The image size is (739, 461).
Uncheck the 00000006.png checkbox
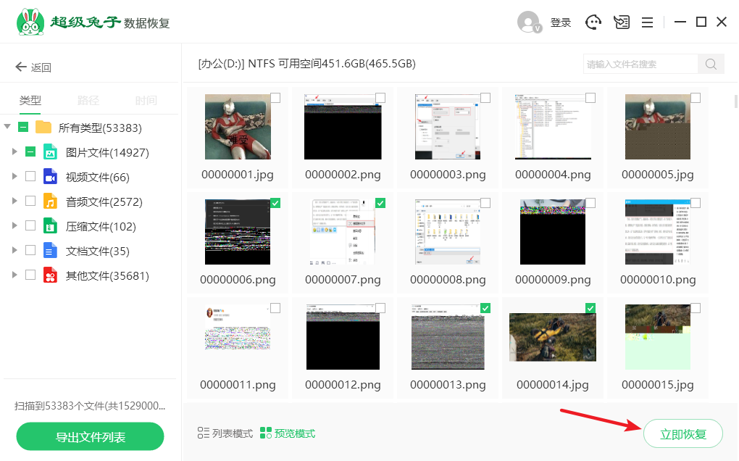coord(275,204)
